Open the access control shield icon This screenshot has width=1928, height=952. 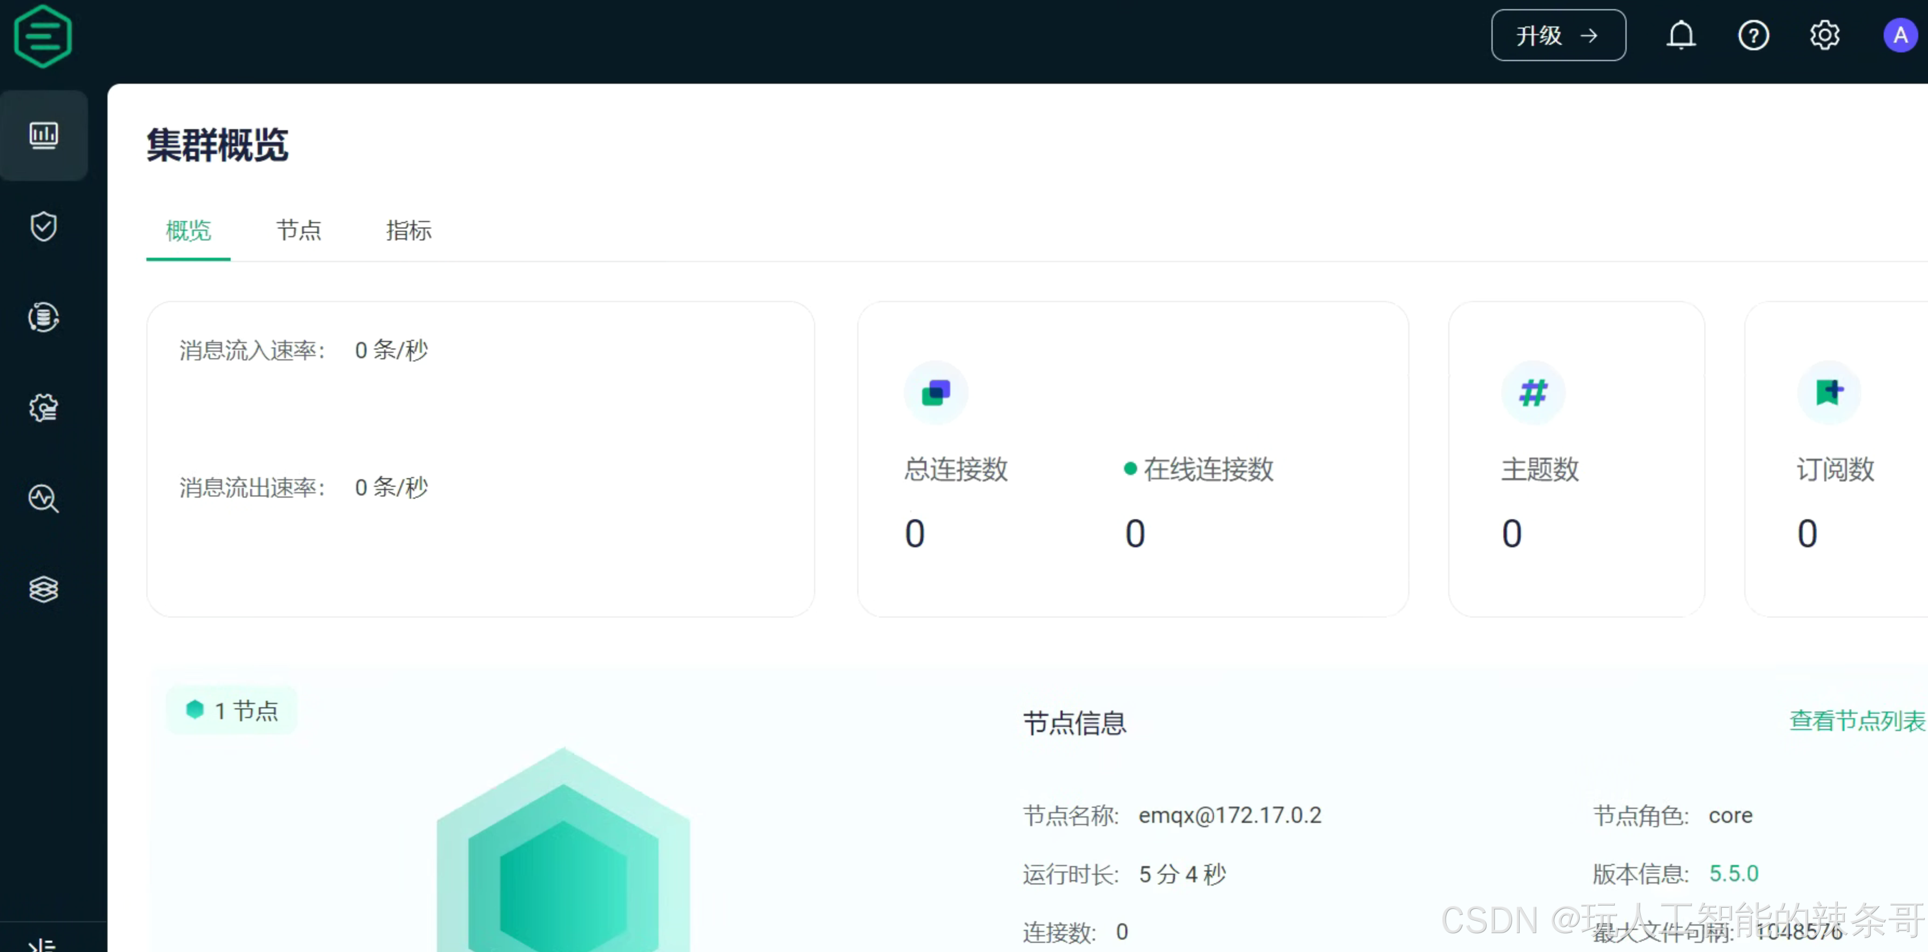tap(43, 226)
